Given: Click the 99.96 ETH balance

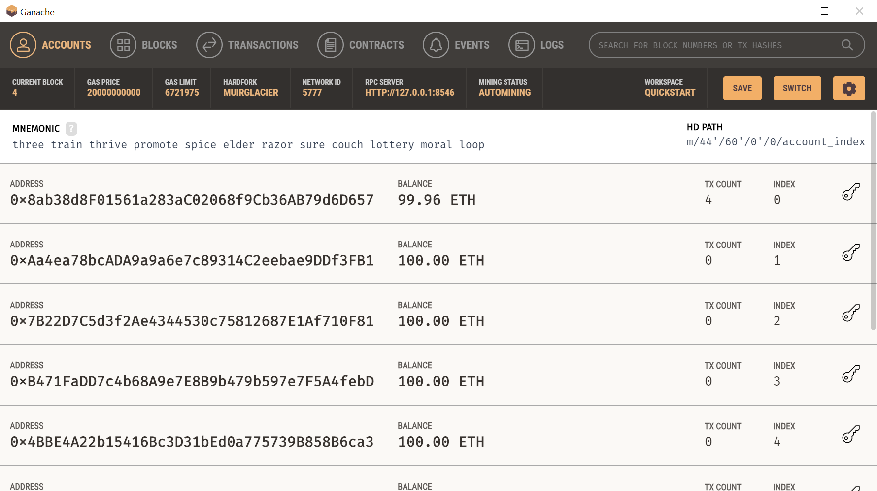Looking at the screenshot, I should (437, 200).
